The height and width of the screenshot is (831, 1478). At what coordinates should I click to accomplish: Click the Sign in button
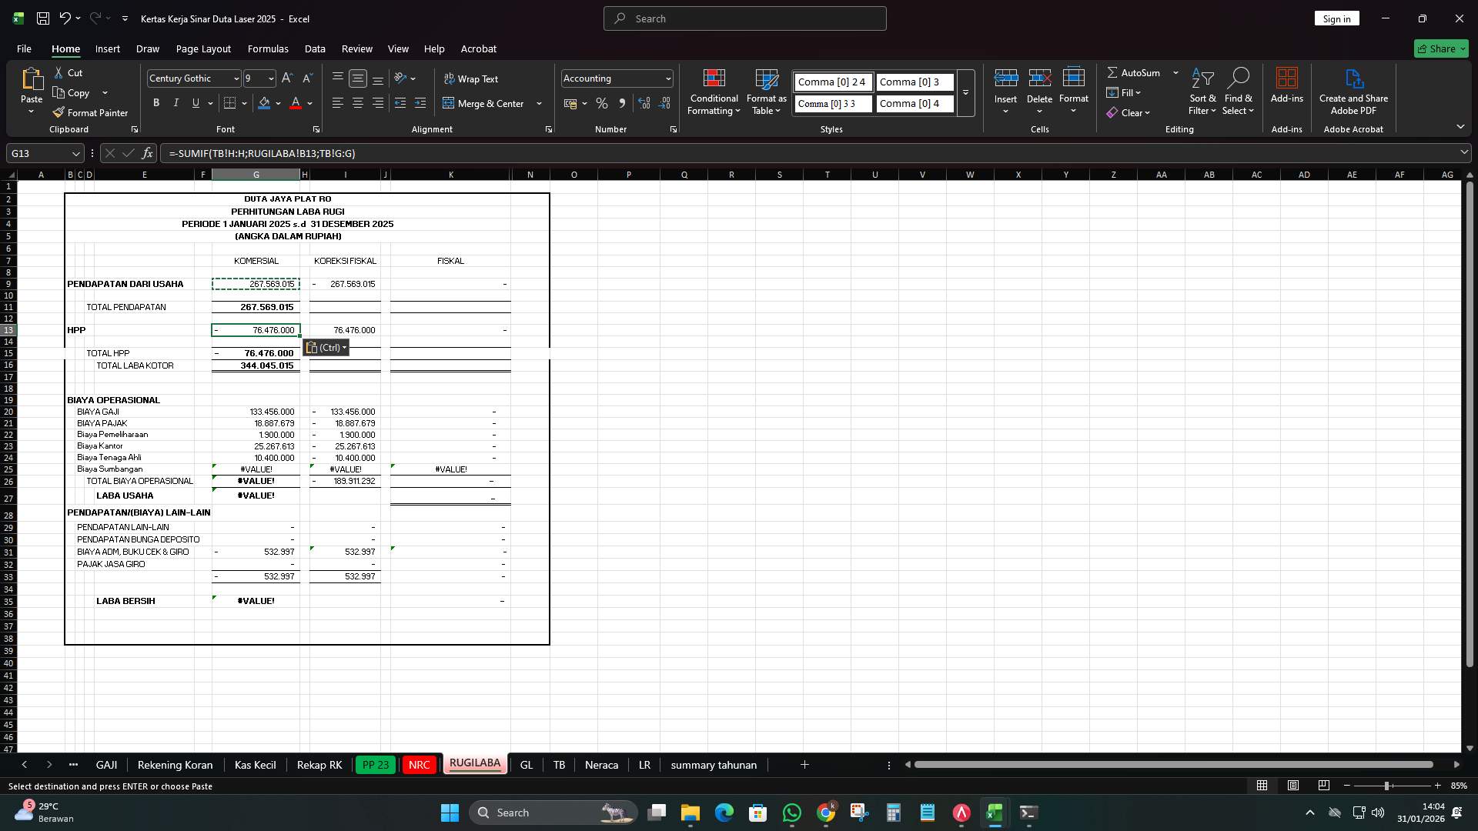click(1336, 18)
